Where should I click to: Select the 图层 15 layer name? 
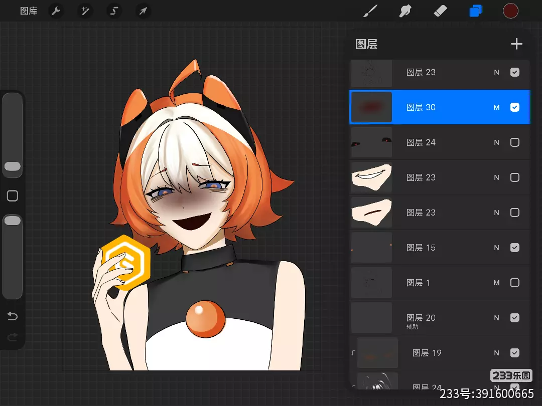[421, 248]
